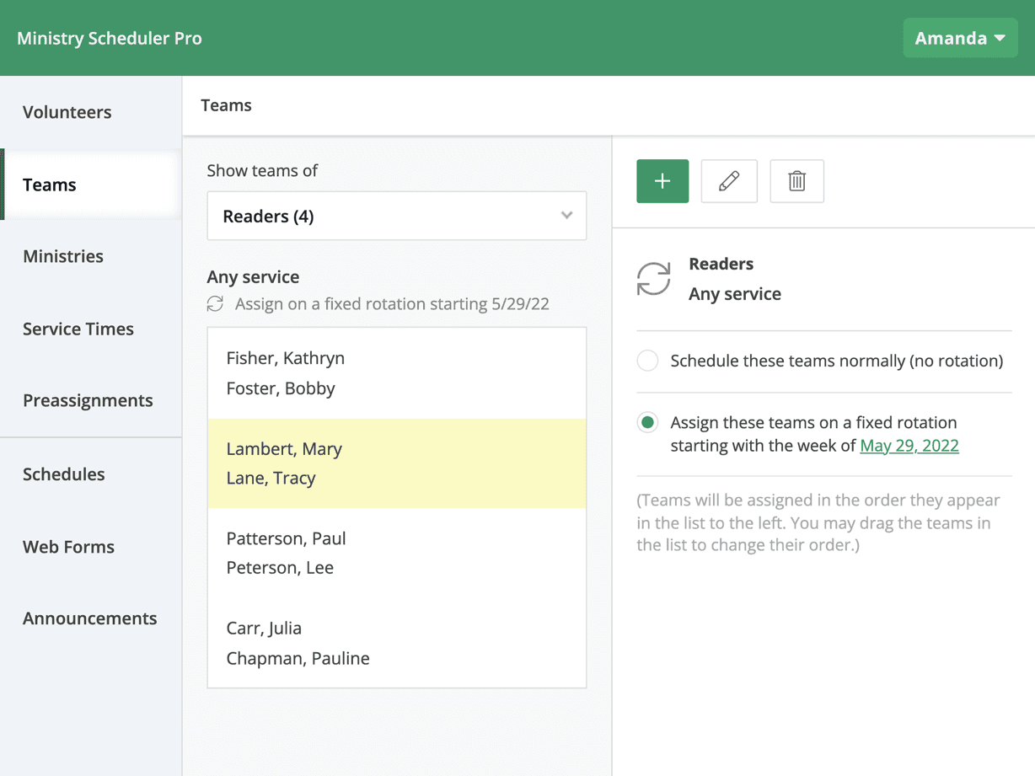This screenshot has width=1035, height=776.
Task: Open Announcements in the sidebar
Action: 91,618
